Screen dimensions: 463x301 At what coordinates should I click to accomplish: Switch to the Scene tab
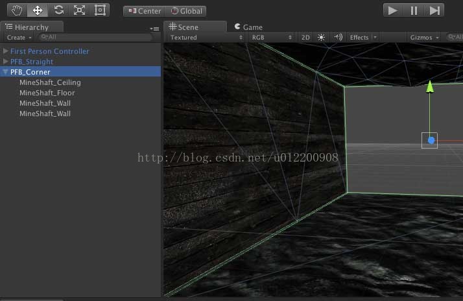click(x=195, y=27)
